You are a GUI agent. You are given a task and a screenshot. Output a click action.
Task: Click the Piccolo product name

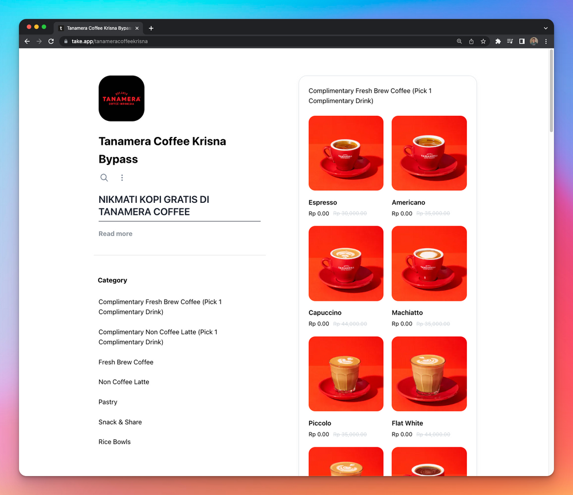click(x=320, y=423)
